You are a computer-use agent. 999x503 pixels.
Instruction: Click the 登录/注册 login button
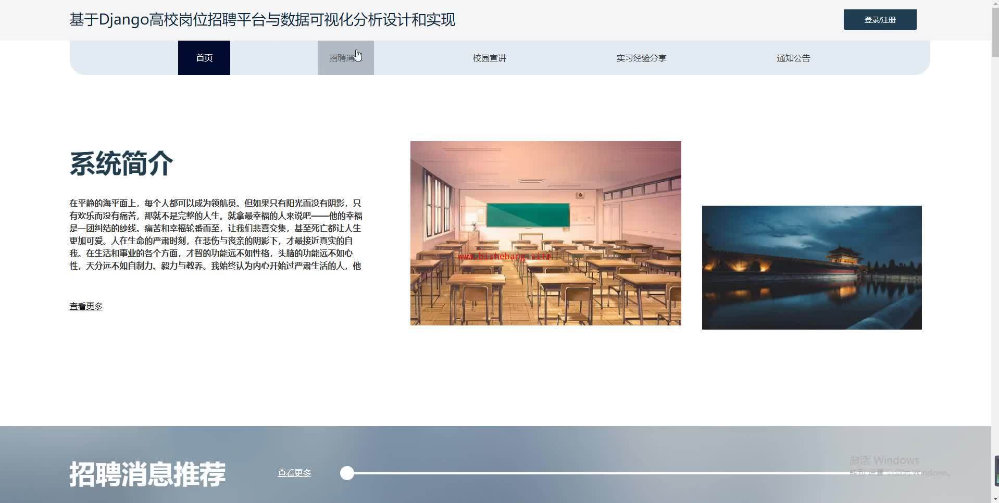click(x=880, y=20)
